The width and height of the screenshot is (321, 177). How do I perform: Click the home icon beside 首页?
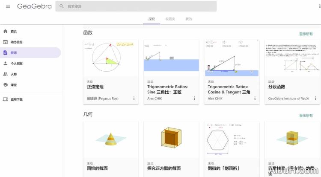5,31
